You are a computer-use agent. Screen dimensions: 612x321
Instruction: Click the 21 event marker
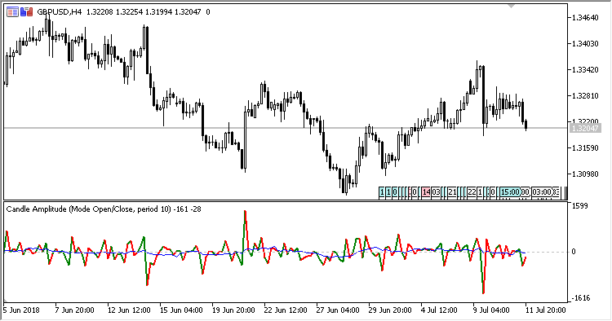(452, 192)
